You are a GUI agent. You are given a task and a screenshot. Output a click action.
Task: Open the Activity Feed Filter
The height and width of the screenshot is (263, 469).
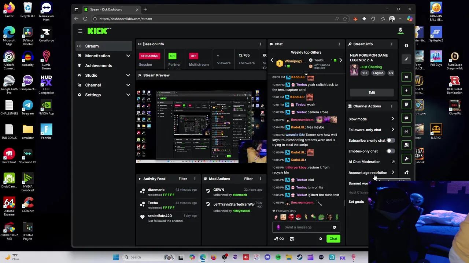(183, 179)
